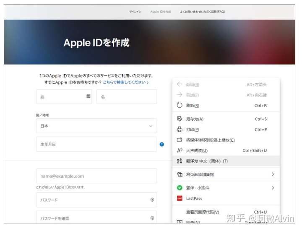Click the cast icon for 将媒体转移到设备上播放
This screenshot has width=302, height=231.
[x=180, y=140]
